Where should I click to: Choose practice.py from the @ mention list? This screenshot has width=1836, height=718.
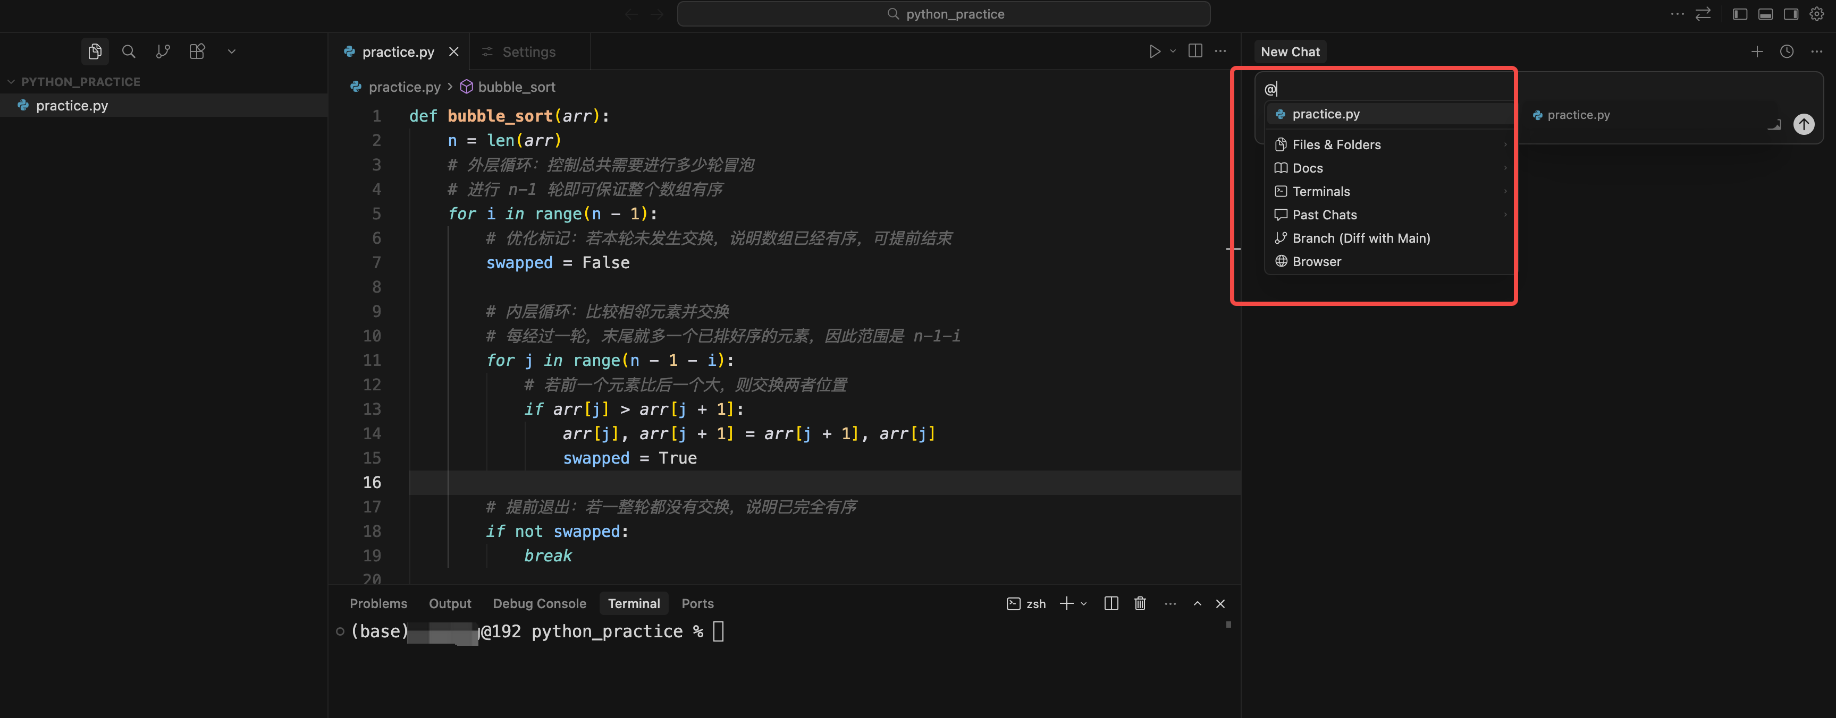pos(1390,114)
